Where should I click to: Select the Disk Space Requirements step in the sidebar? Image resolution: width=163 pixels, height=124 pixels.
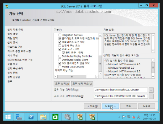(x=19, y=51)
